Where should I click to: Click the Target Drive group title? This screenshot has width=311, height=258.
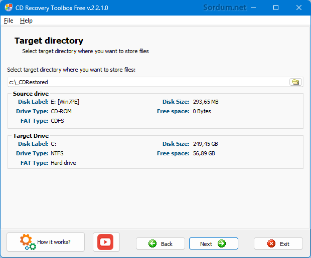click(31, 136)
